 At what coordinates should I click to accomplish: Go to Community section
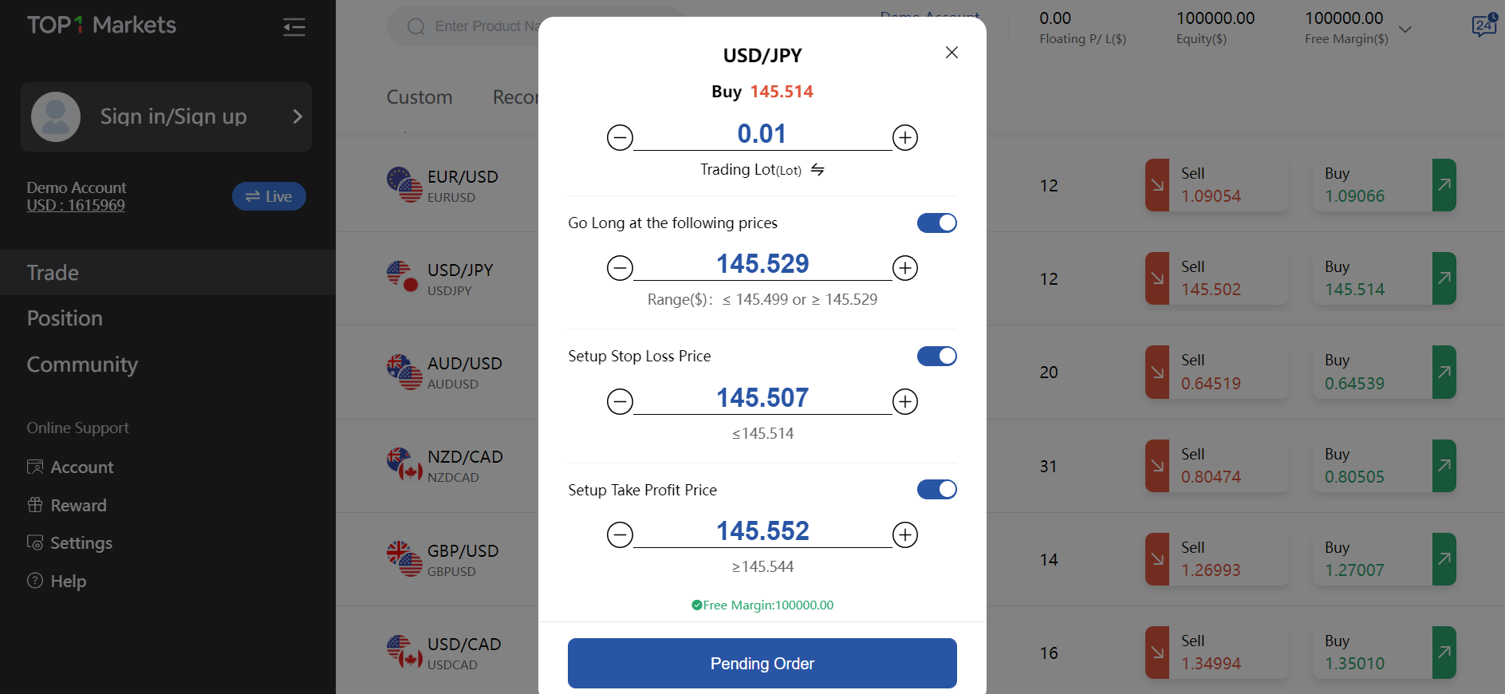82,365
